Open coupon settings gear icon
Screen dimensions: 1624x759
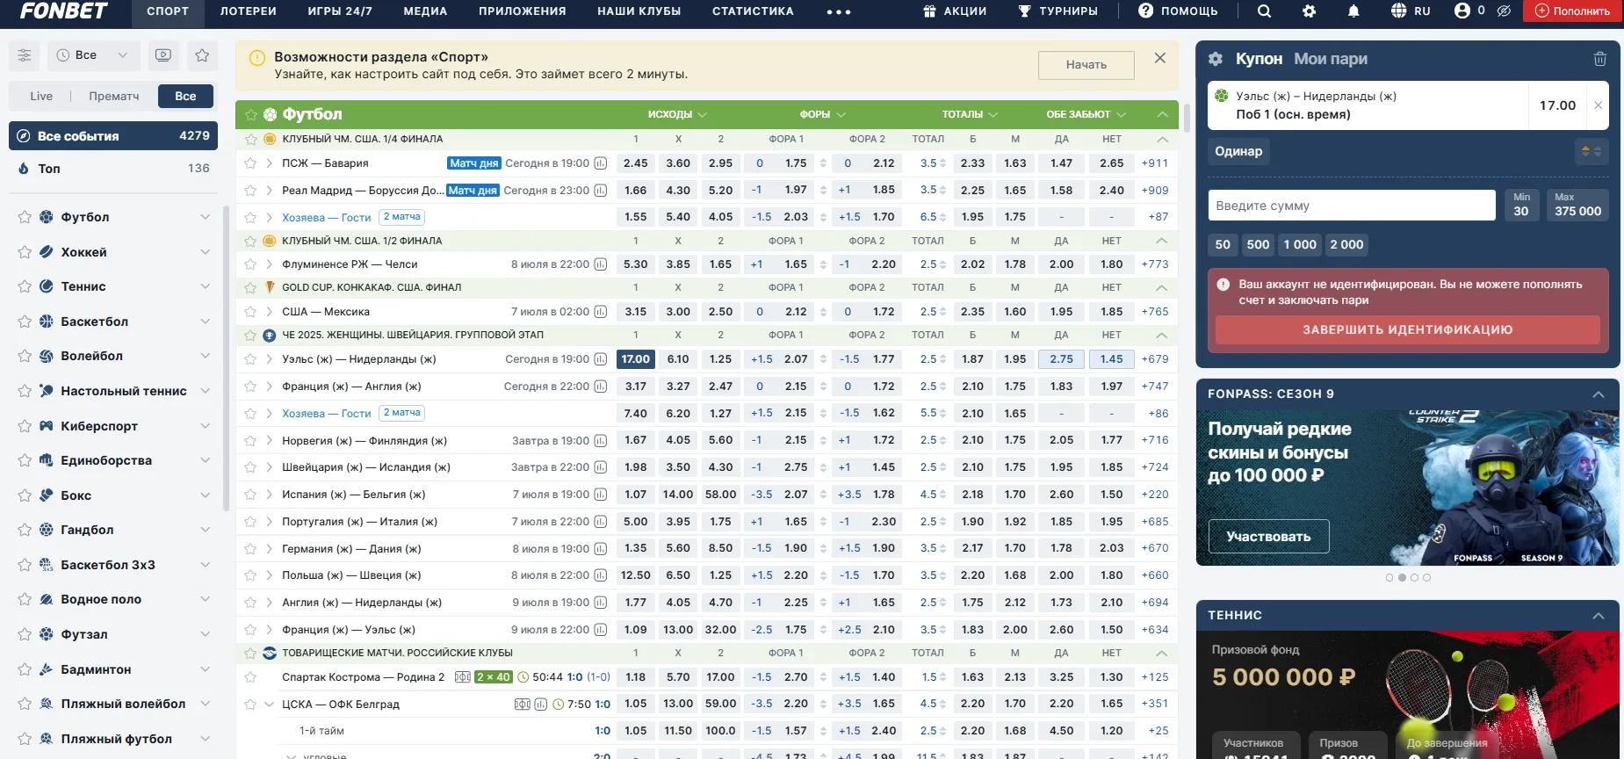[x=1216, y=59]
